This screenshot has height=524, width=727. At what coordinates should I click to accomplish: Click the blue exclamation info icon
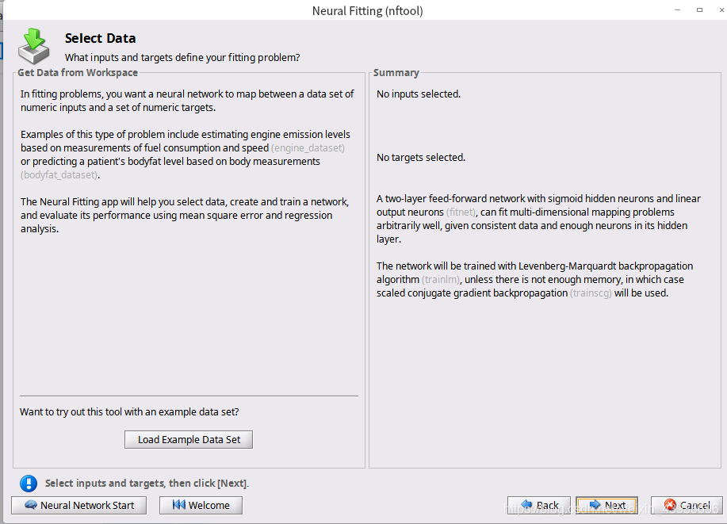click(29, 484)
